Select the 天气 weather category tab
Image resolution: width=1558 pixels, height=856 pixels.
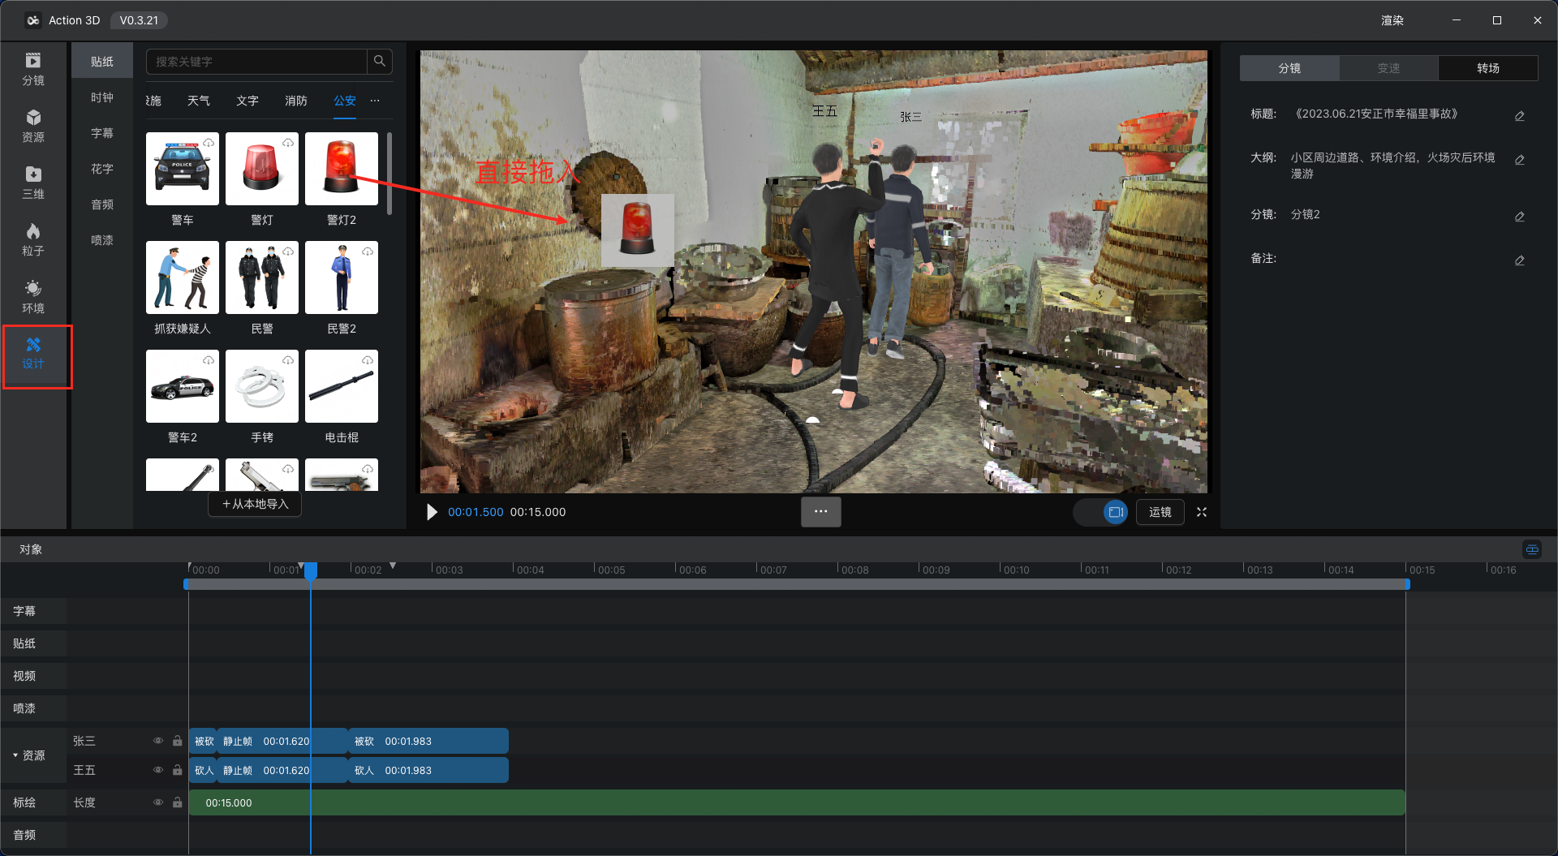point(199,101)
